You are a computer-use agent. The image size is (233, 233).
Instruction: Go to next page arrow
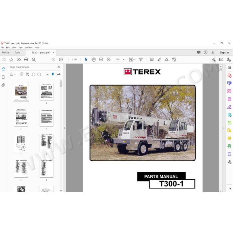[x=61, y=60]
